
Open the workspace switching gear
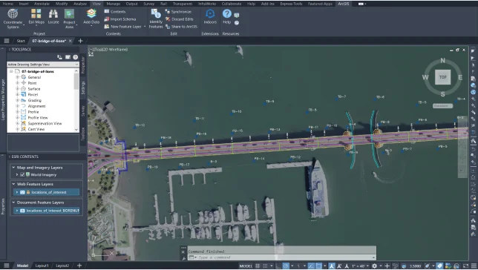click(375, 266)
